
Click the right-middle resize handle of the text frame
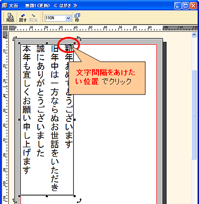(75, 119)
